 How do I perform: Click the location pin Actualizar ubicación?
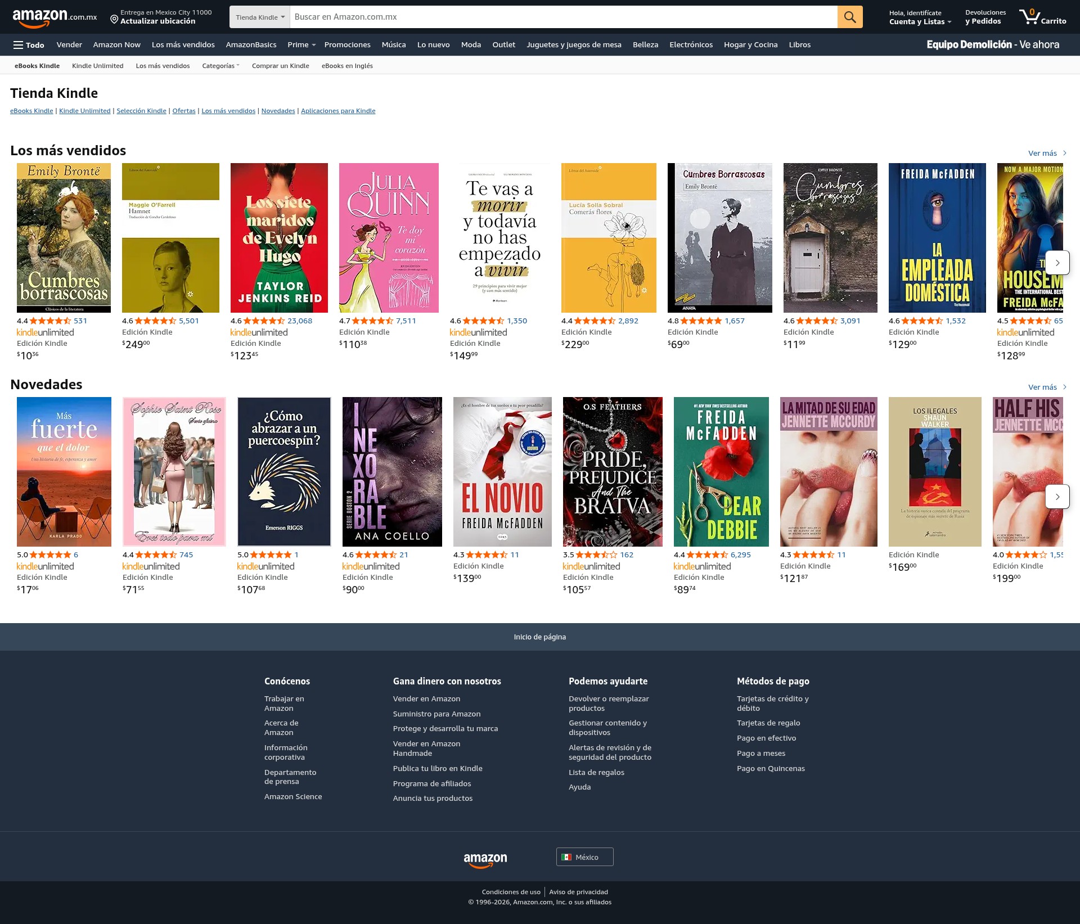click(x=161, y=17)
